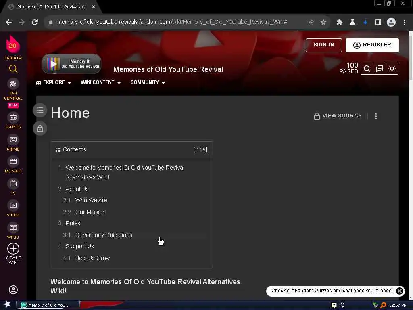Screen dimensions: 413x310
Task: Close the Memory of Old YouTube Revivals tab
Action: point(94,7)
